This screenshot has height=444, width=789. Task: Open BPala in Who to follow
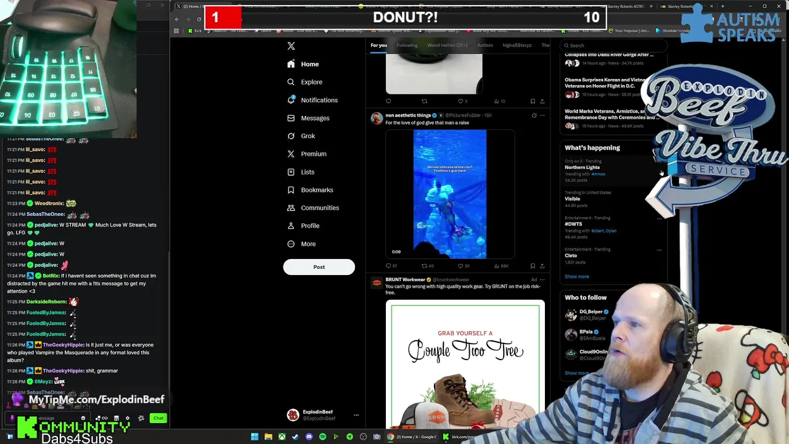click(x=586, y=332)
